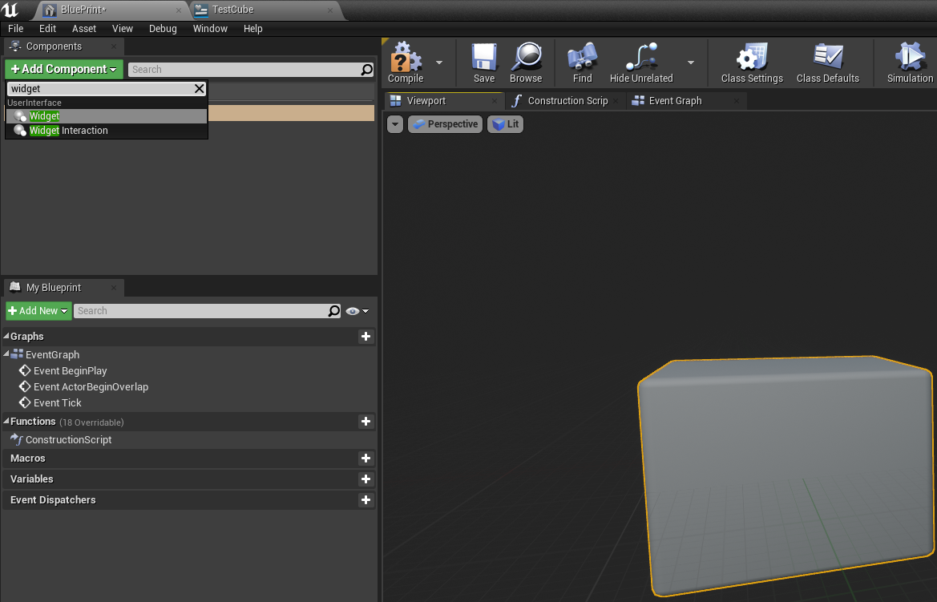The width and height of the screenshot is (937, 602).
Task: Start Simulation from the toolbar
Action: click(910, 63)
